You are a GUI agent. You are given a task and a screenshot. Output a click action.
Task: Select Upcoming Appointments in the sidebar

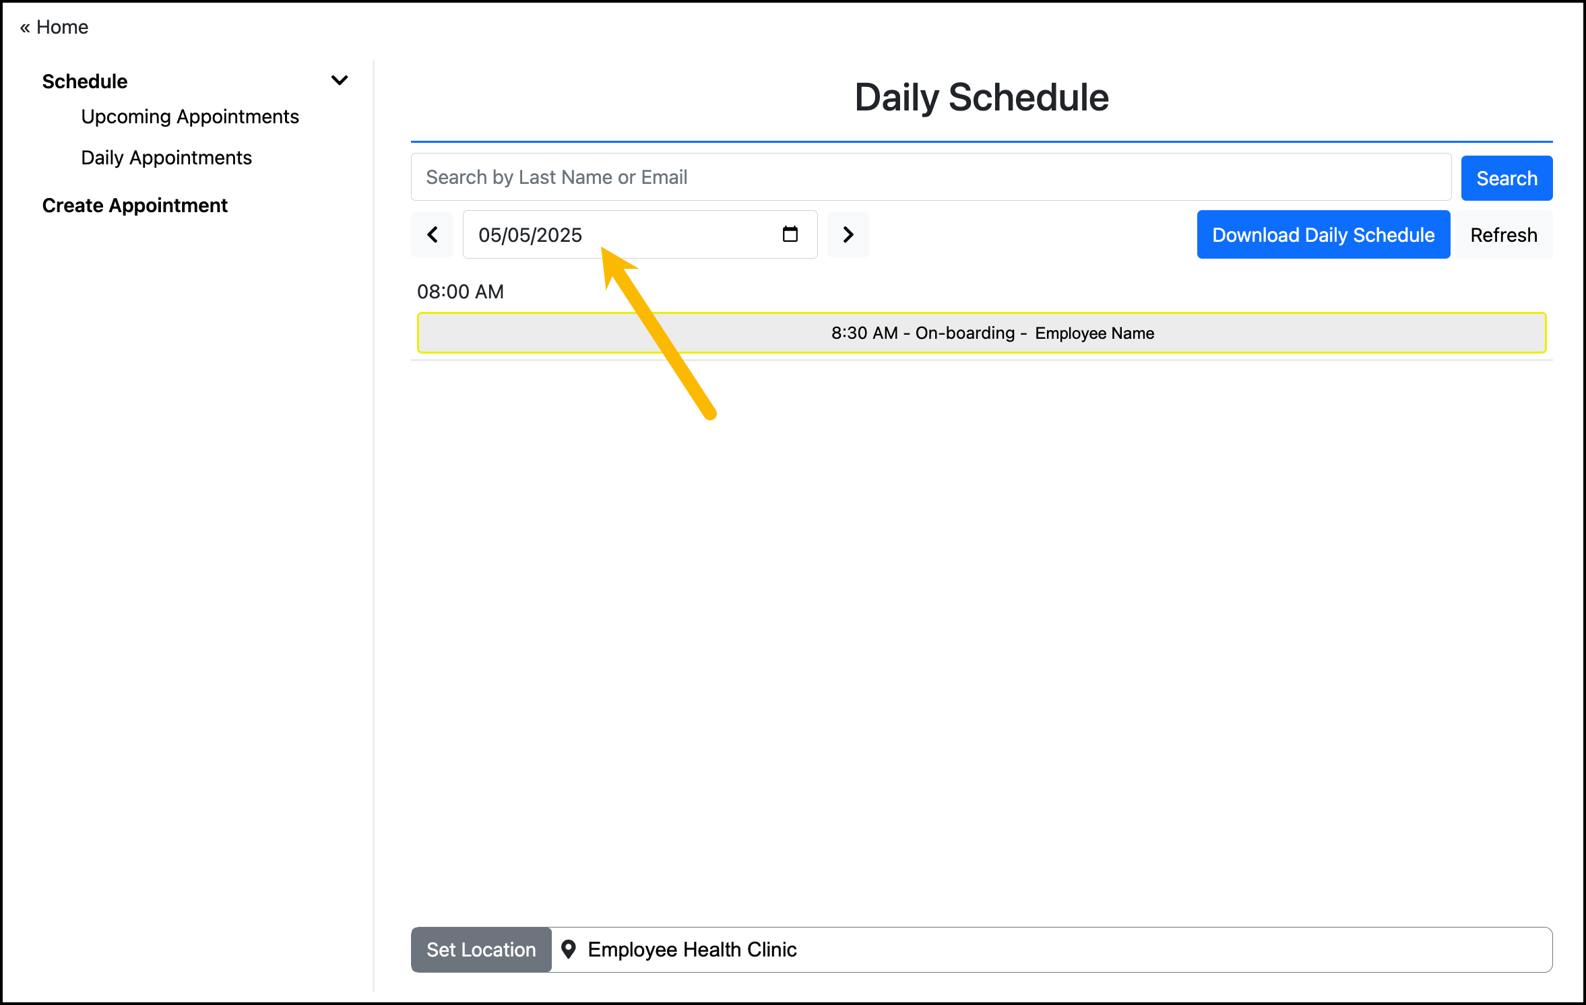189,116
